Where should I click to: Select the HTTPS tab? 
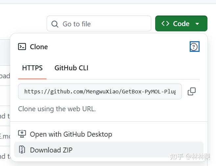point(32,68)
